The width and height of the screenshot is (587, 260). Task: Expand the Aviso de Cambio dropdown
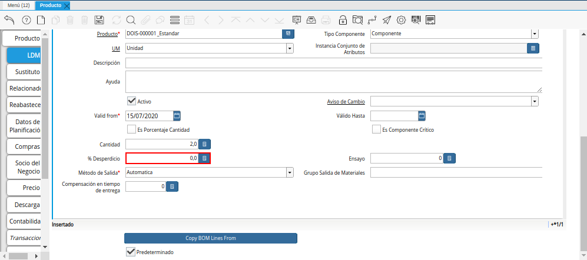point(534,101)
